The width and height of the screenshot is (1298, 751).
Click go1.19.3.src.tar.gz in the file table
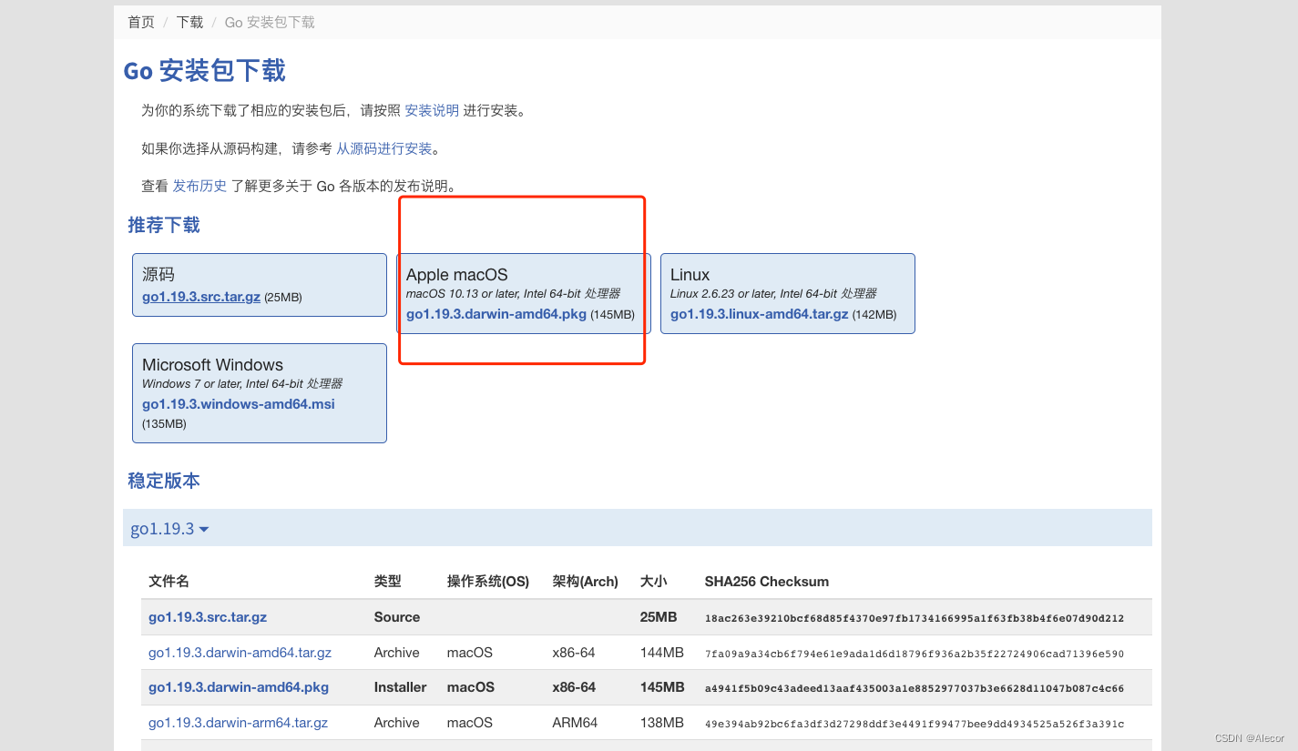208,617
